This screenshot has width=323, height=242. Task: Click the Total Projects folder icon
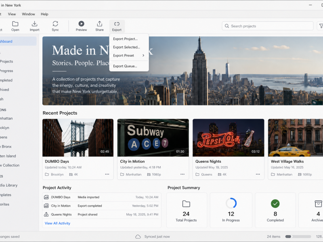coord(186,204)
